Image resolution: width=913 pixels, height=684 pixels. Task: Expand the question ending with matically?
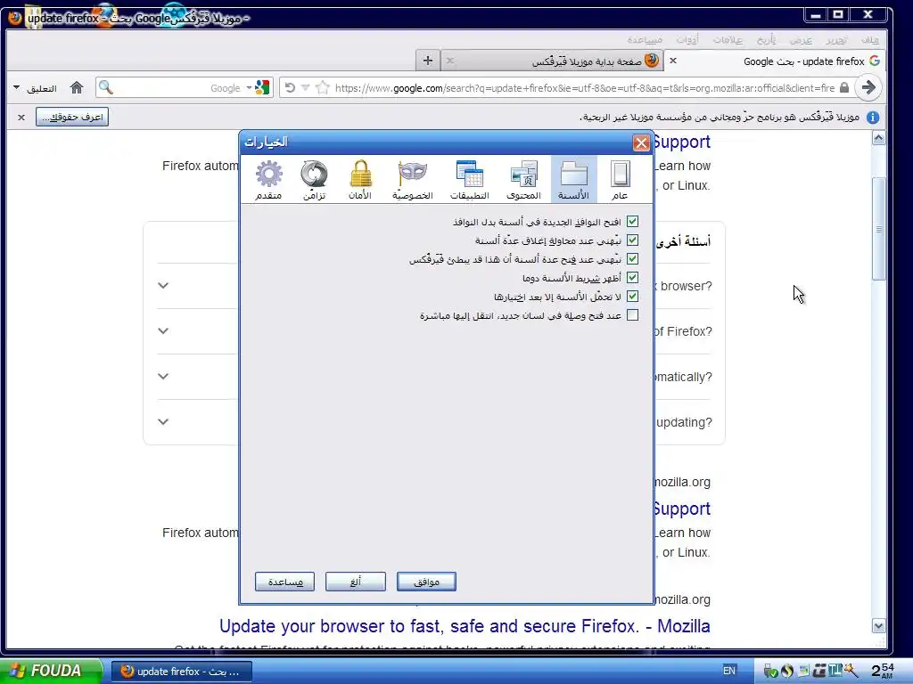(x=163, y=377)
